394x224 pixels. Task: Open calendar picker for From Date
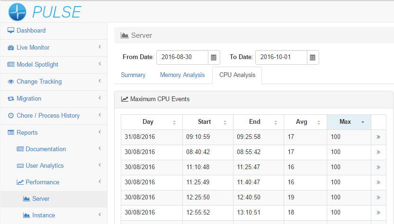coord(214,57)
